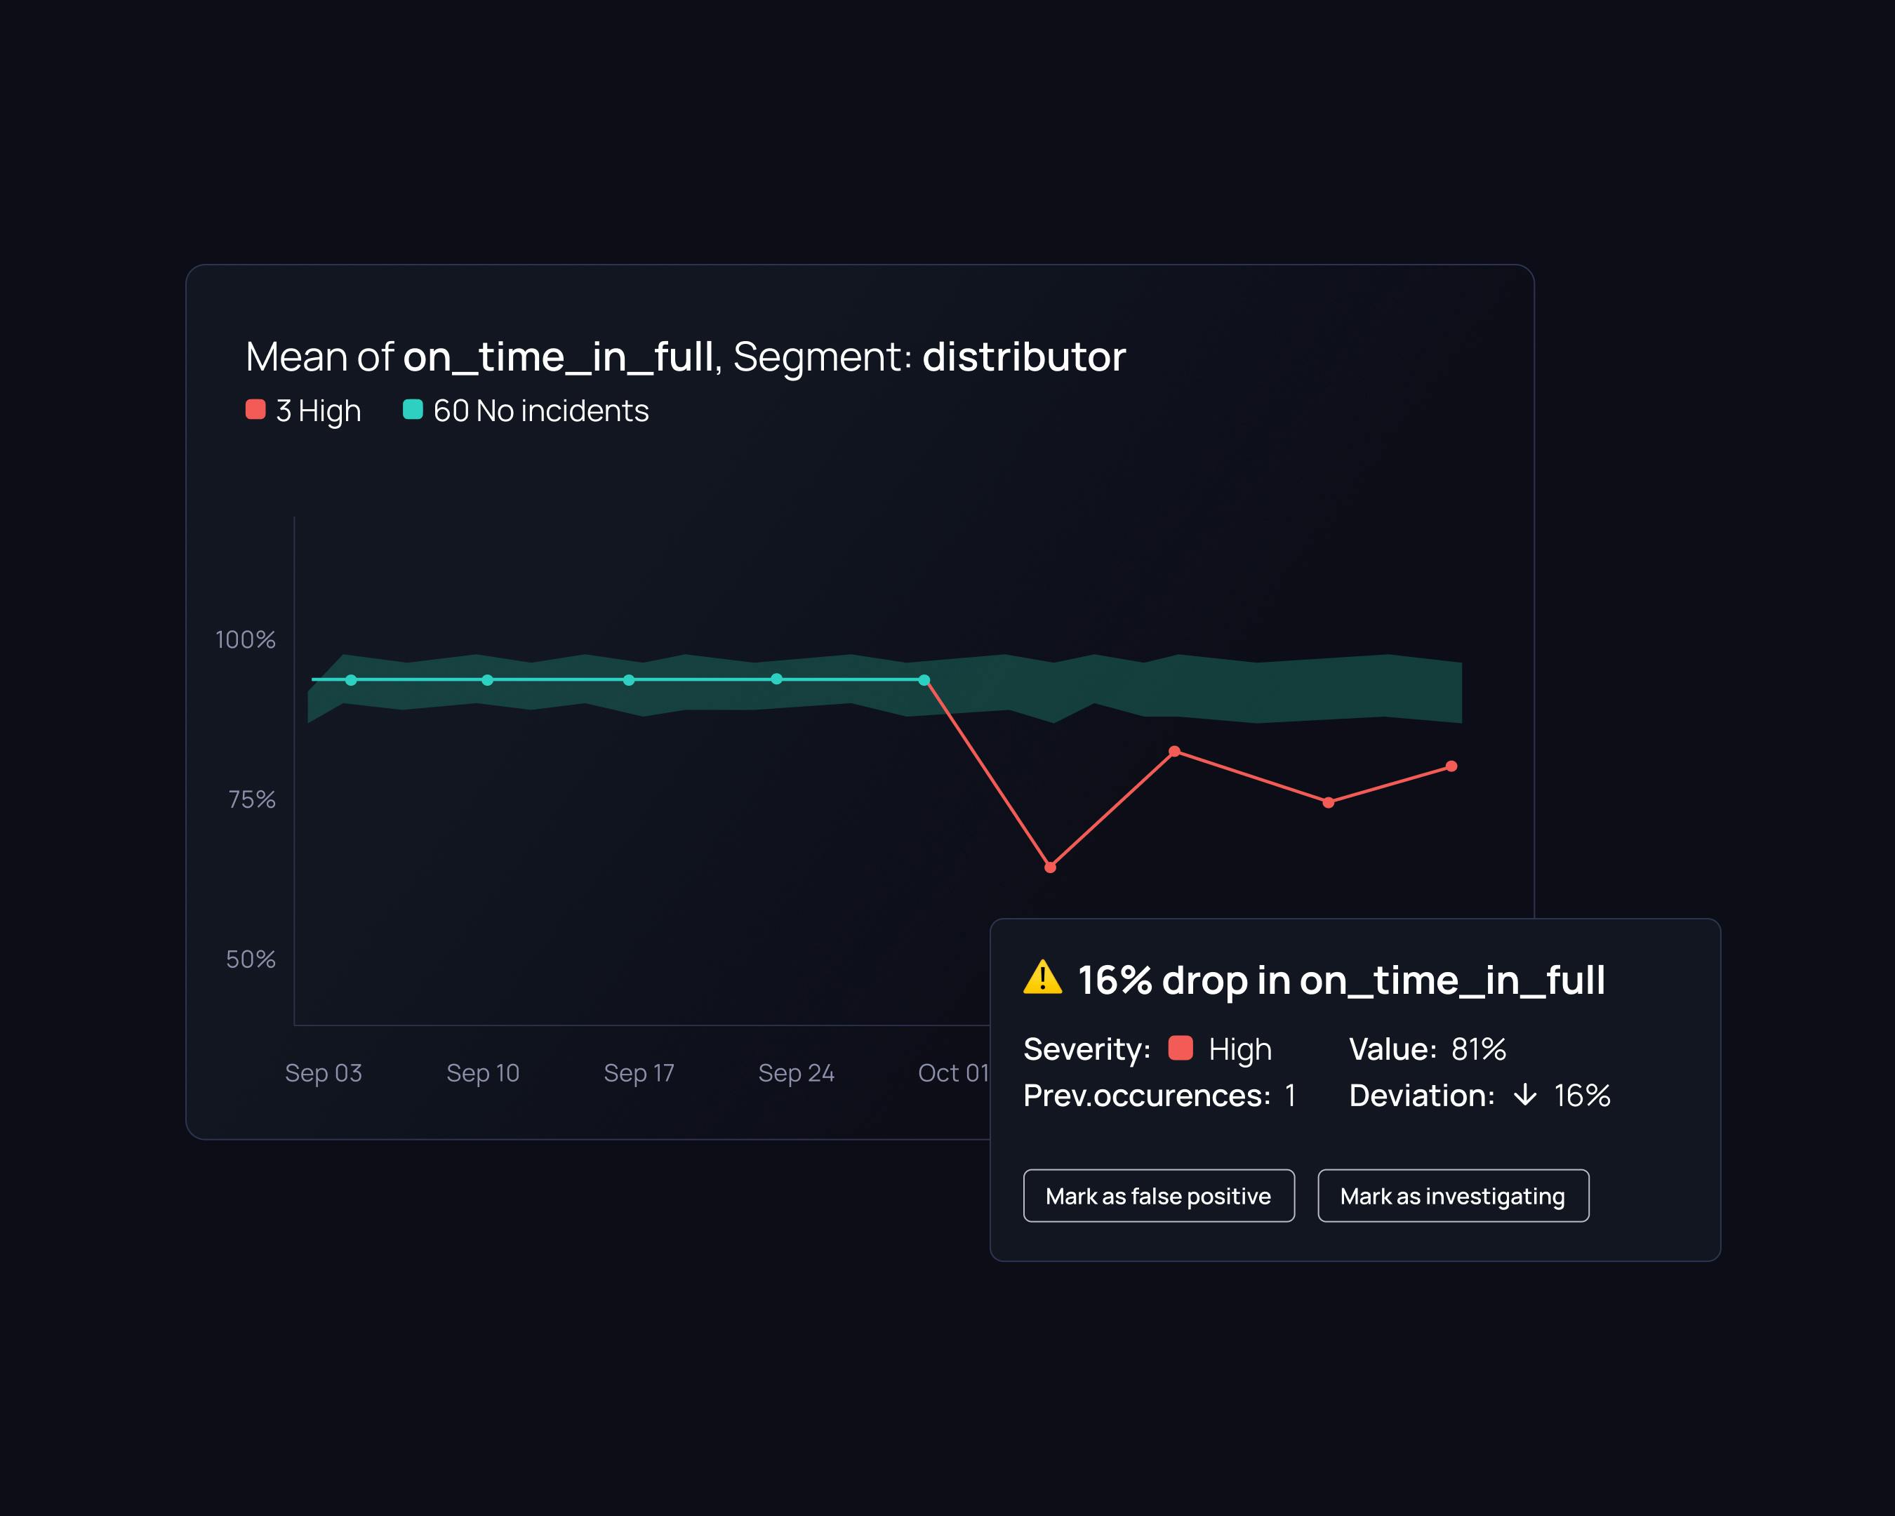The image size is (1895, 1516).
Task: Click the red High severity indicator square
Action: (1180, 1048)
